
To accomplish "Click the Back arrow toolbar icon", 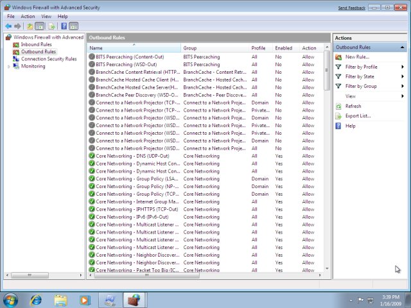I will (x=8, y=26).
